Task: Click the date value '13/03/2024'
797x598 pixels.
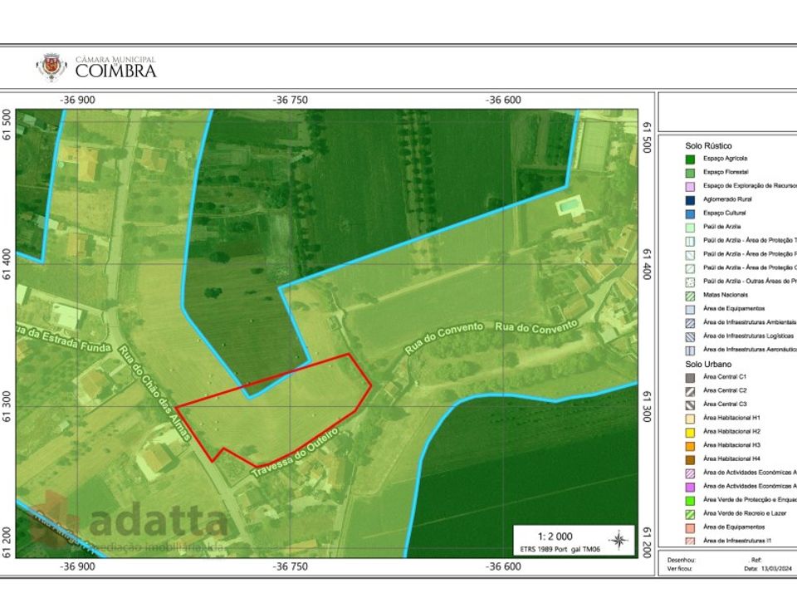Action: pos(777,569)
